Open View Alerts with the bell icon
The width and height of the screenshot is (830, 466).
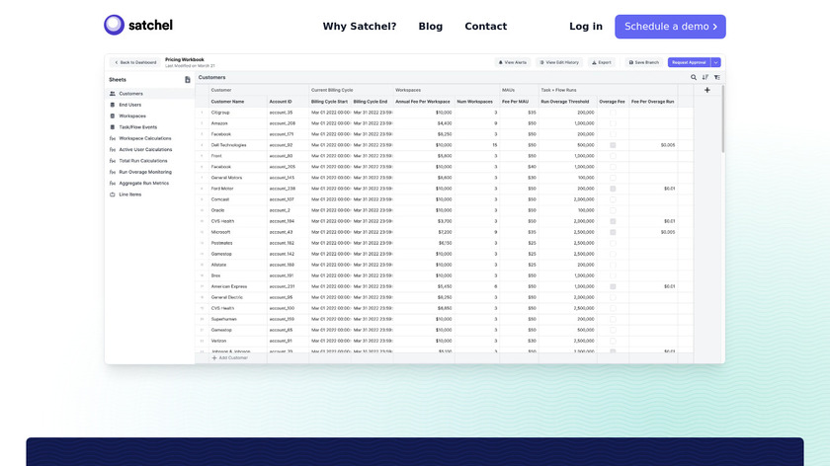(513, 62)
